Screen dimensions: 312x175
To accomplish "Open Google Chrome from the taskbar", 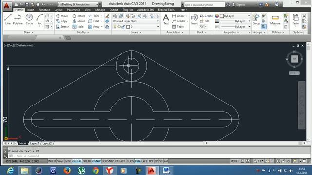I will (x=96, y=171).
